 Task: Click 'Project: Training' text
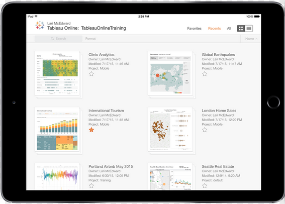tap(100, 180)
